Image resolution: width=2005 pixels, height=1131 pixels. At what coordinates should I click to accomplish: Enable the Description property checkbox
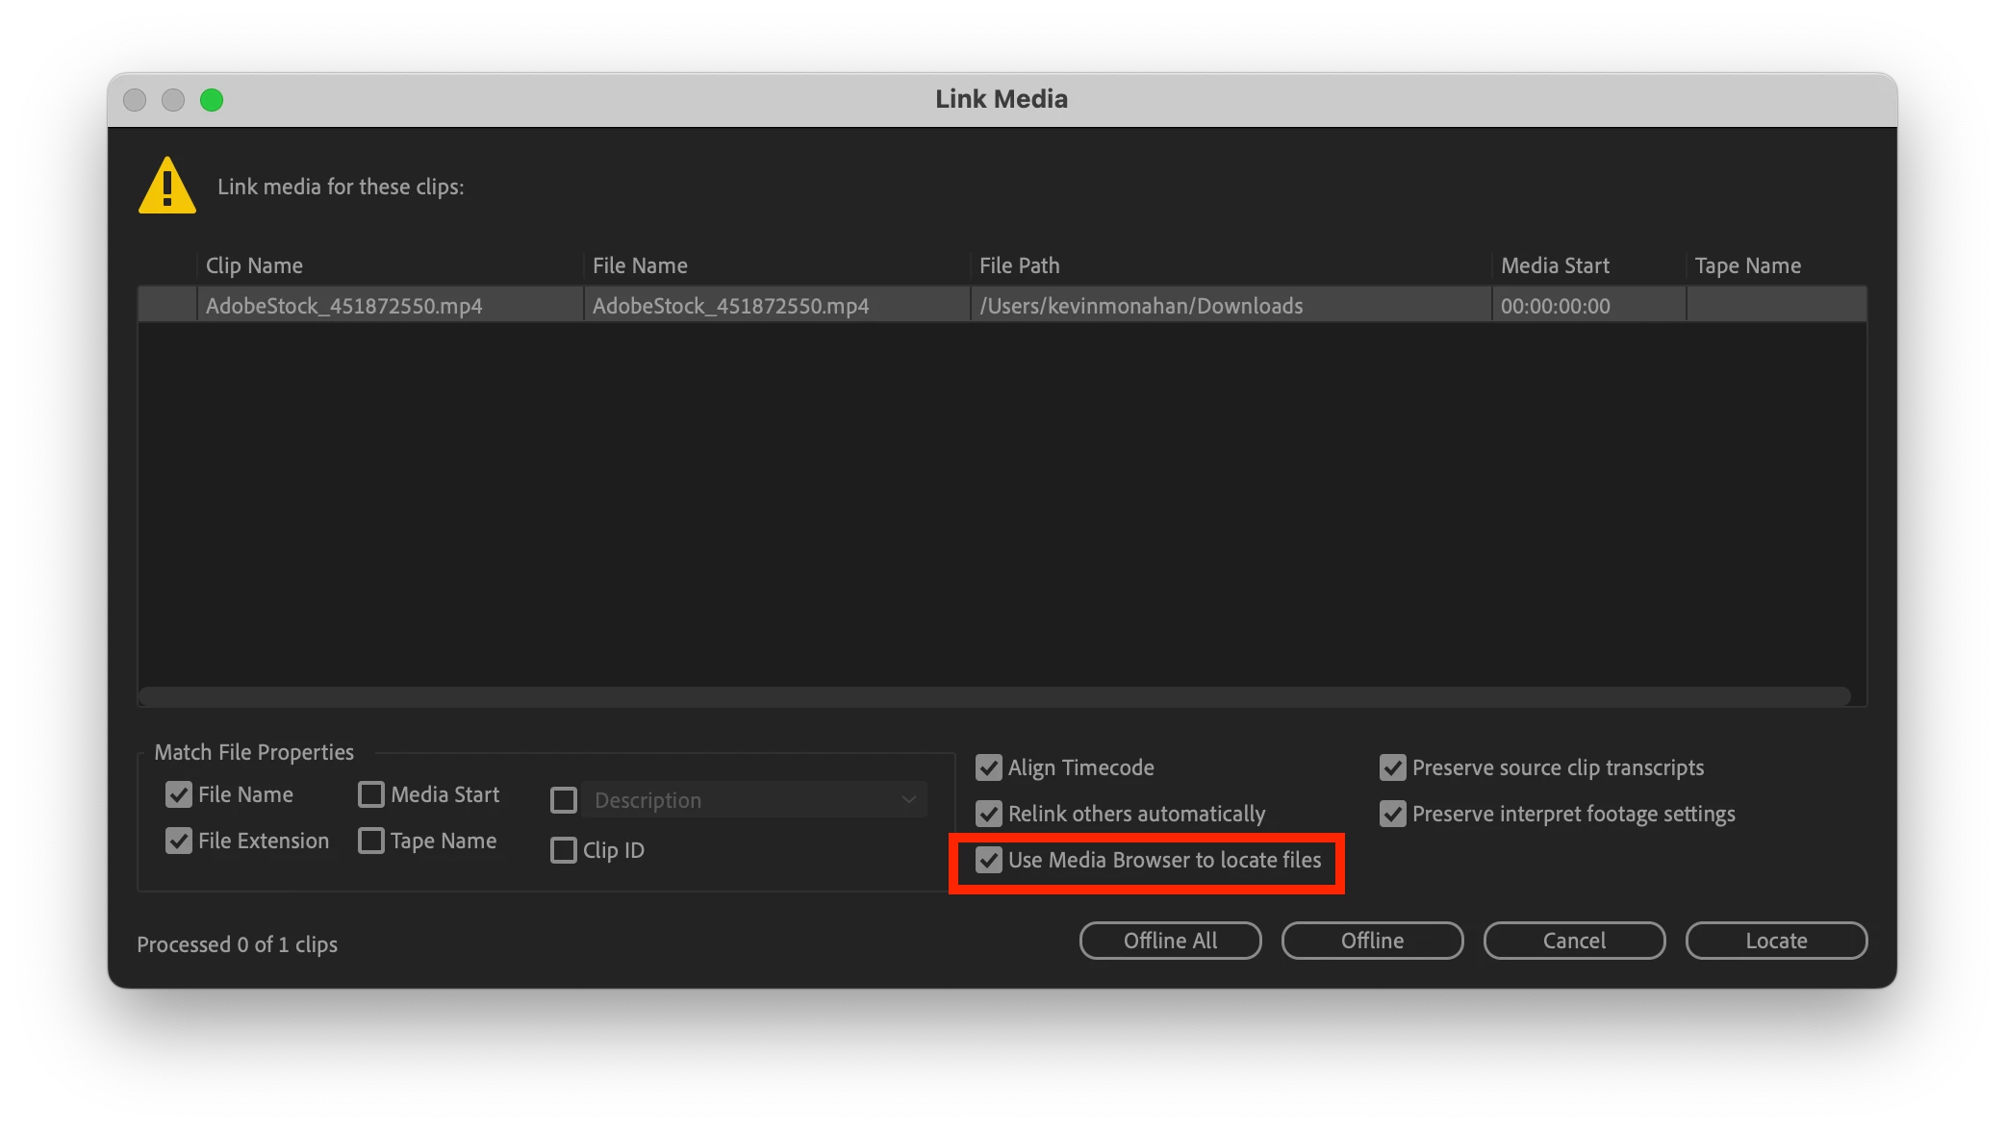564,800
